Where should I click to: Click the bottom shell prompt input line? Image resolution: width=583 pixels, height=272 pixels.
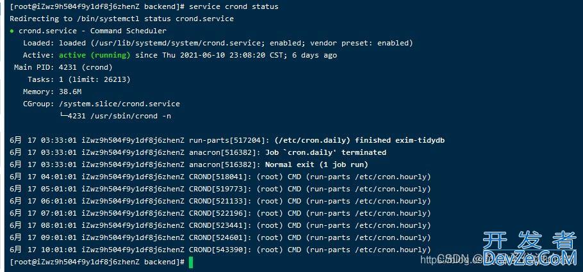pyautogui.click(x=96, y=262)
